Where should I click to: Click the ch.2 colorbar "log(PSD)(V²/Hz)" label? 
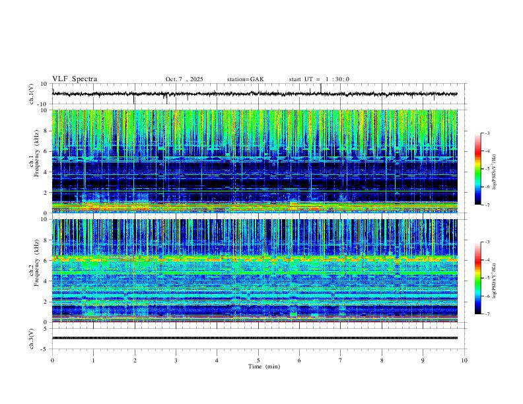(x=494, y=281)
